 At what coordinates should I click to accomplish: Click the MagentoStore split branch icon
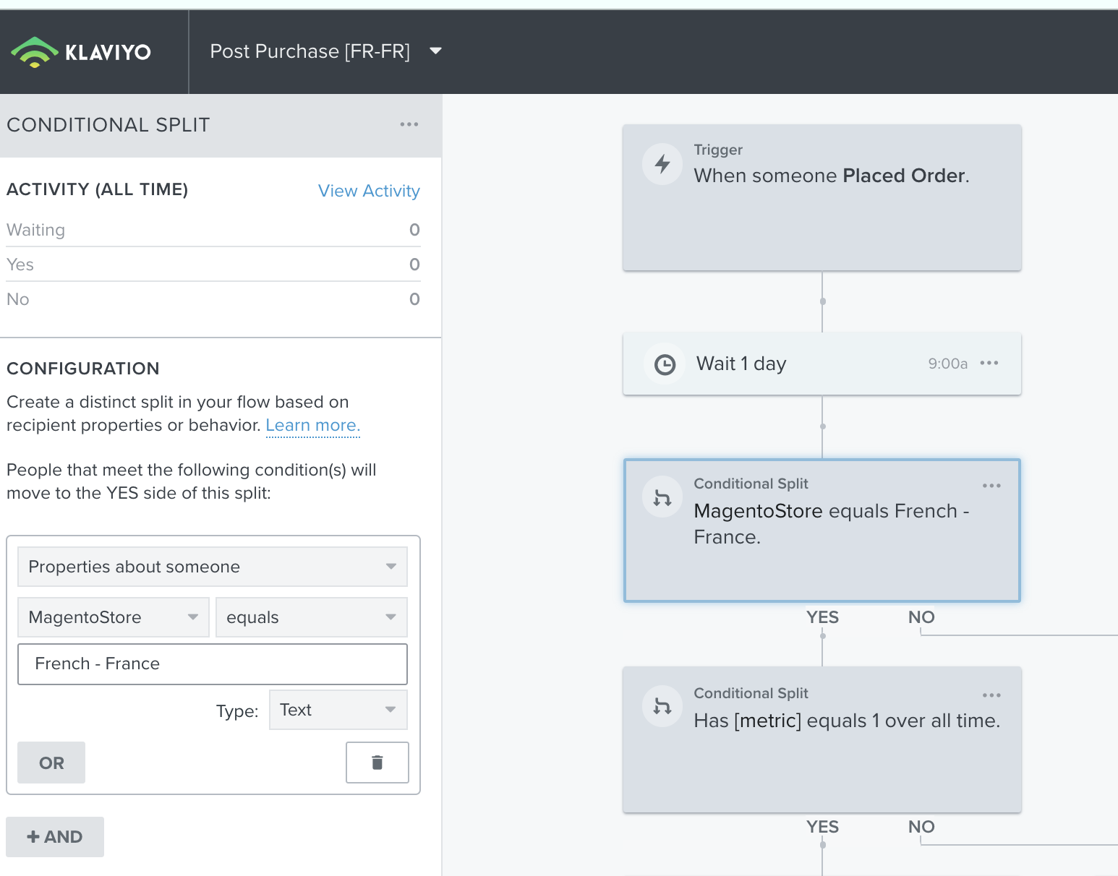(x=662, y=497)
